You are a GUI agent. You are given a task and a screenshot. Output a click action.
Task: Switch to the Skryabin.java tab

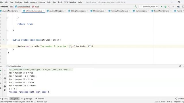coord(98,11)
